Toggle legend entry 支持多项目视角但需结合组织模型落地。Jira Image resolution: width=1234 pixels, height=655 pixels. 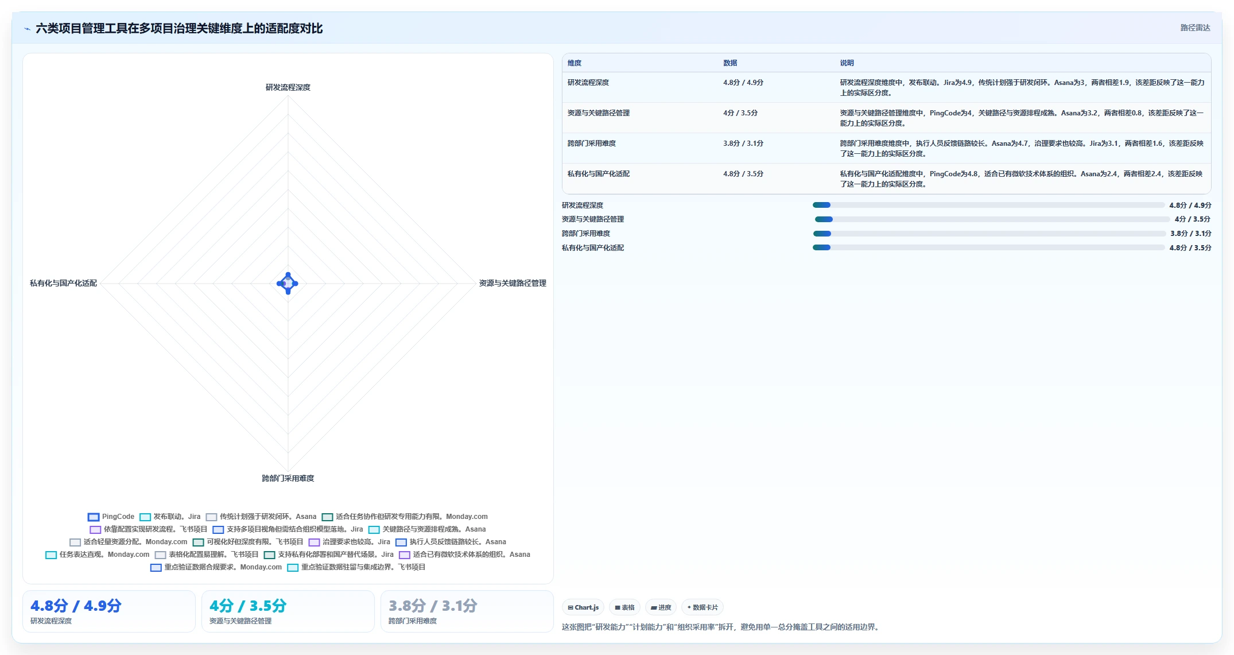coord(288,529)
